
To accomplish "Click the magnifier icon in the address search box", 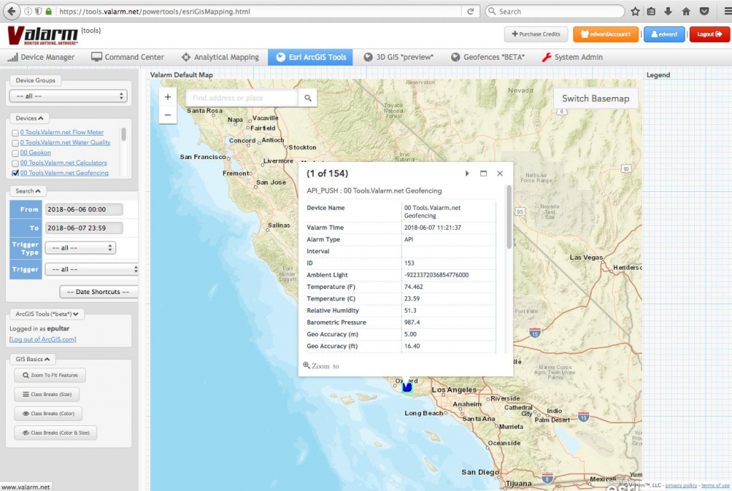I will (x=306, y=96).
